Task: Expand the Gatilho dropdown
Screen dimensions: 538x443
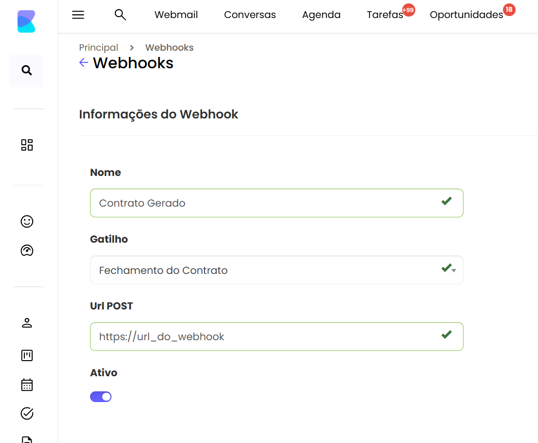Action: coord(276,270)
